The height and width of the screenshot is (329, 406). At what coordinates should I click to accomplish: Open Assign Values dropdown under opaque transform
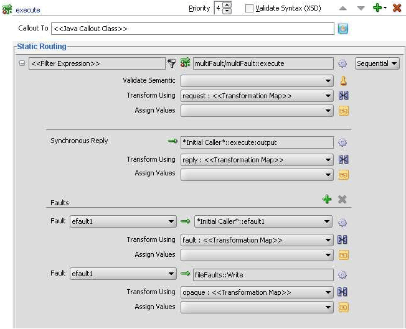click(x=257, y=307)
